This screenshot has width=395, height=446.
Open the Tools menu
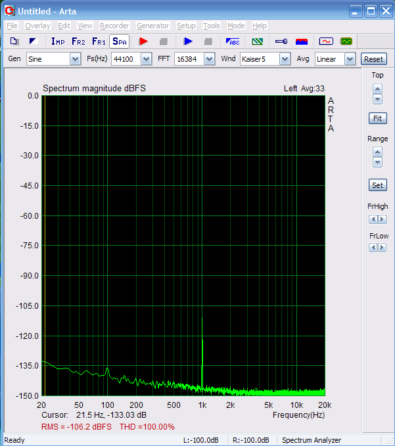[211, 26]
